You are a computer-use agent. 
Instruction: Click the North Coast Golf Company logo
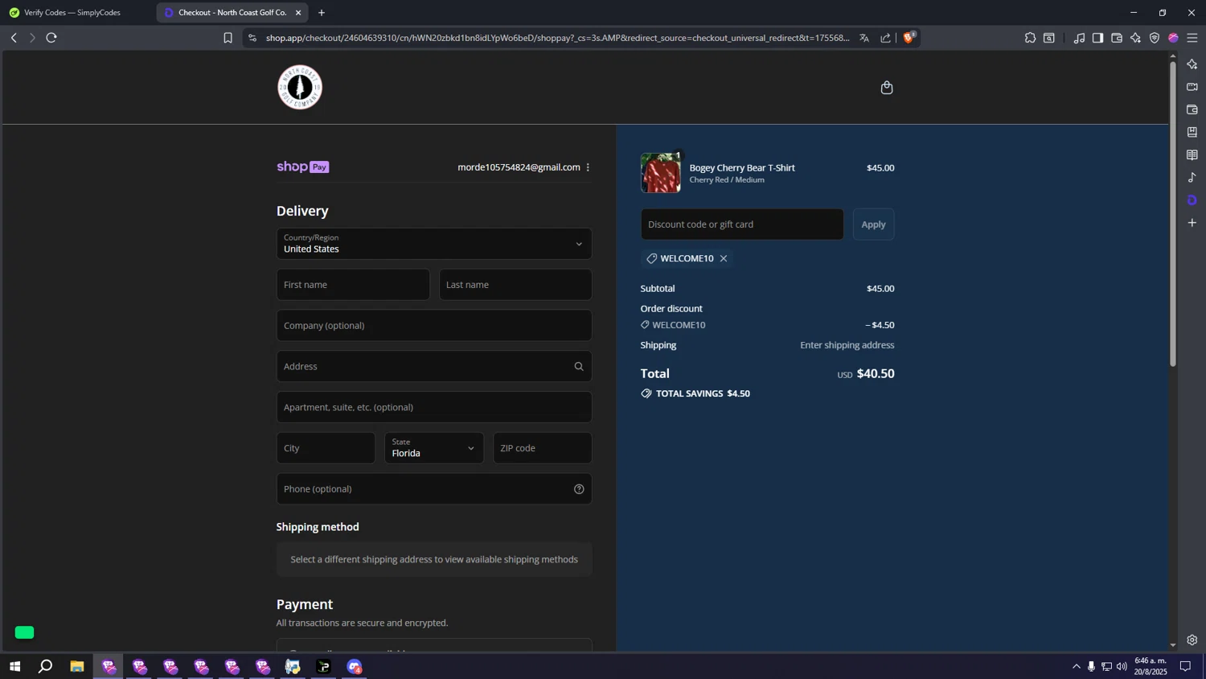click(300, 87)
